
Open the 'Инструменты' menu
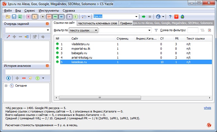pyautogui.click(x=49, y=11)
